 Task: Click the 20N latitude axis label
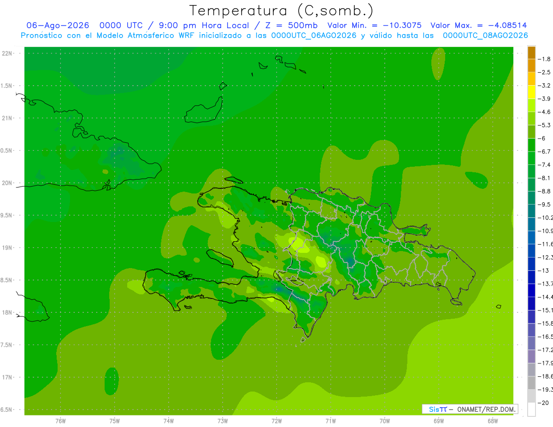[x=7, y=183]
